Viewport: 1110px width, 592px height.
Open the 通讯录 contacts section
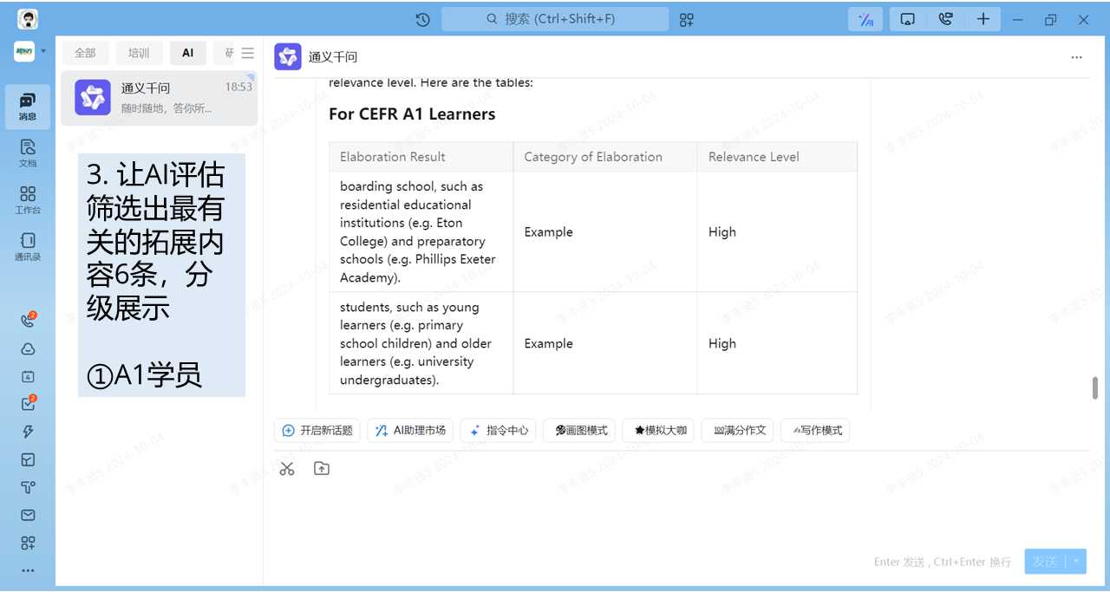click(x=28, y=246)
